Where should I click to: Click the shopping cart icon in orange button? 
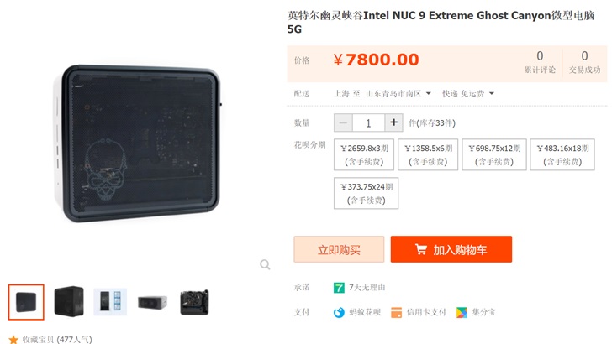point(420,249)
